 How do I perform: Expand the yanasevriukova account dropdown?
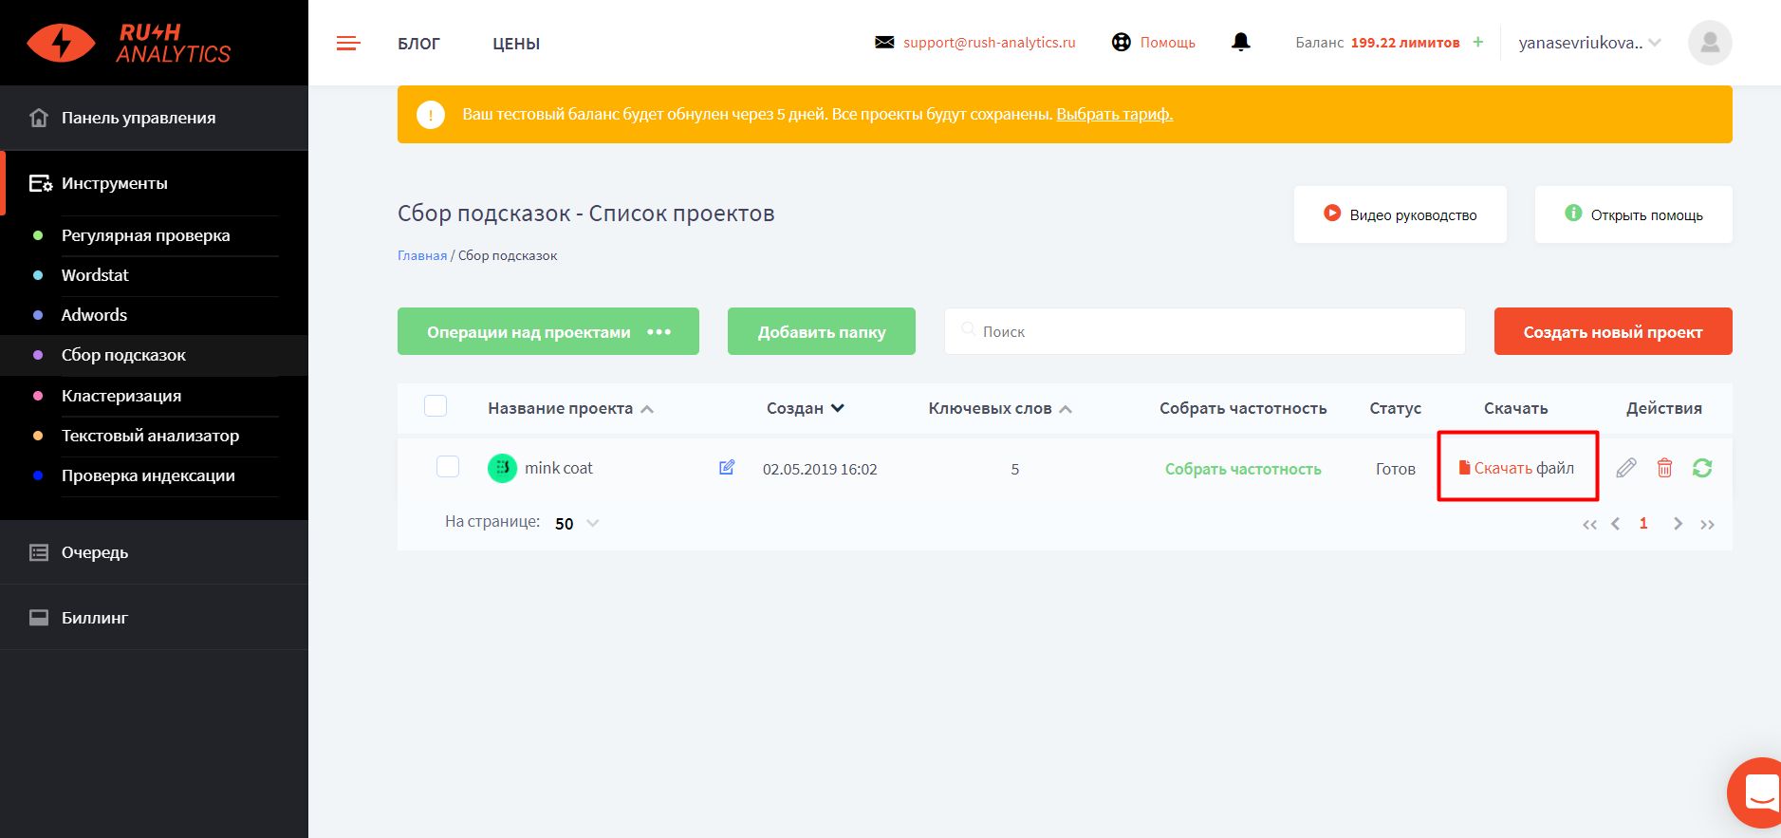coord(1589,43)
